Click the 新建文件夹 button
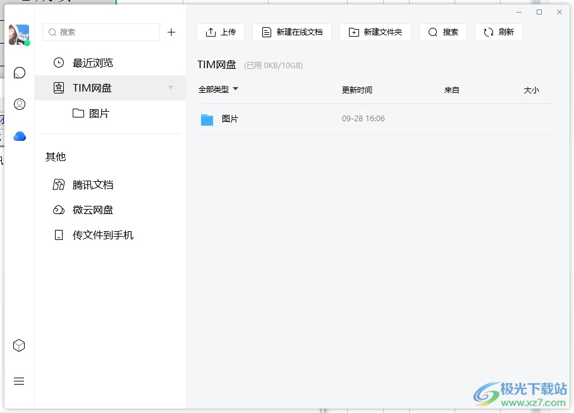This screenshot has width=574, height=413. [x=376, y=32]
